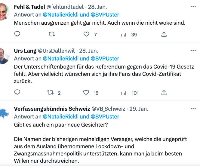Reply to Urs Lang's tweet
The width and height of the screenshot is (200, 166).
17,92
